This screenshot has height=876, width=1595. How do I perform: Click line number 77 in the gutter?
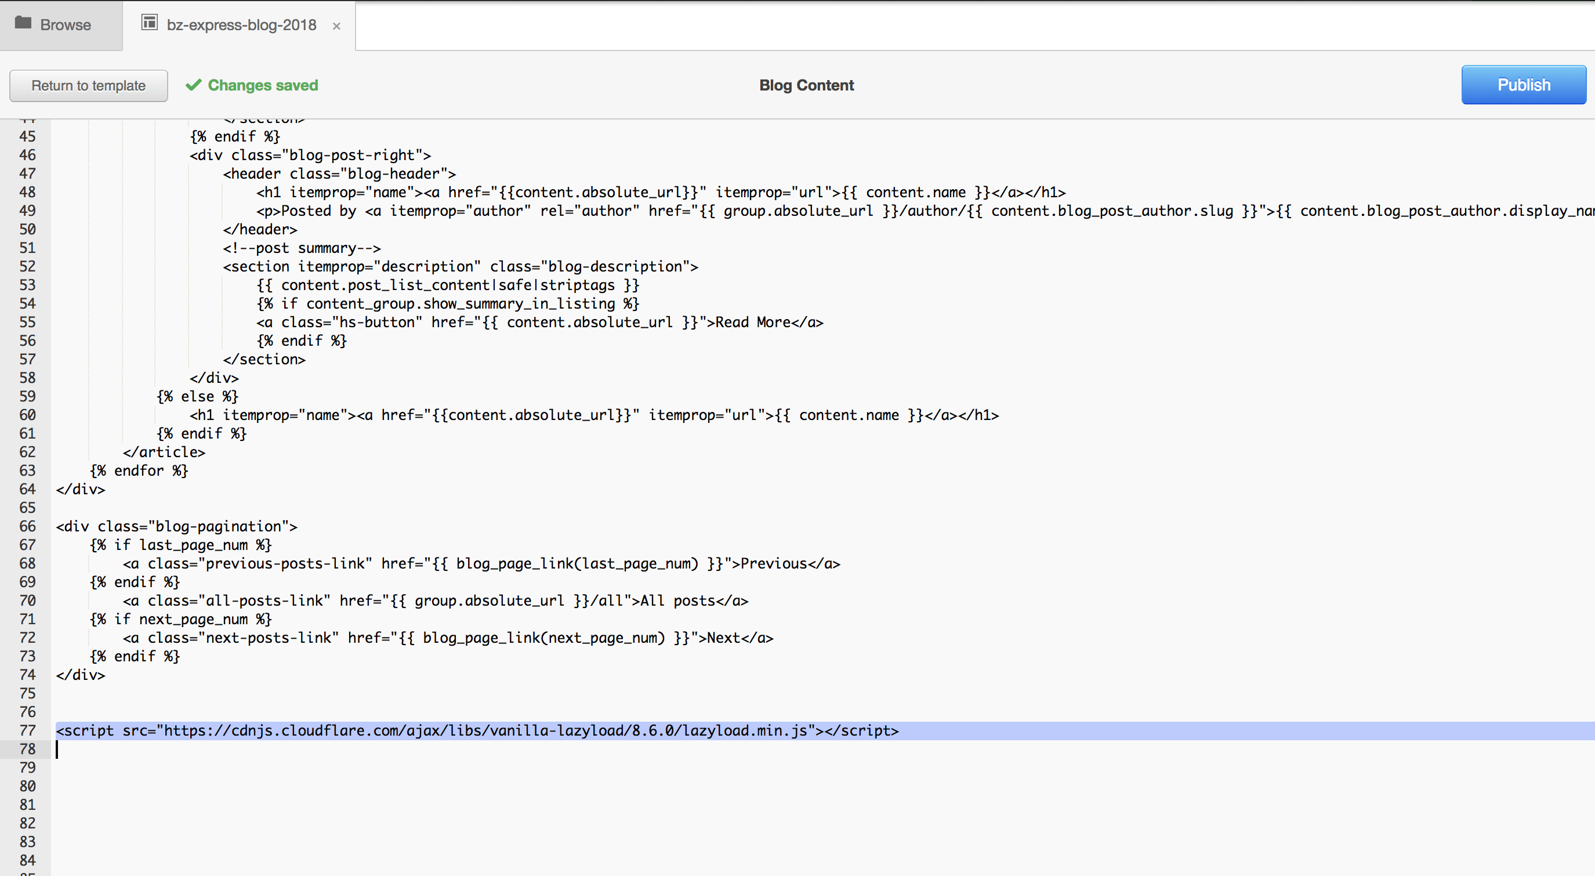[27, 730]
